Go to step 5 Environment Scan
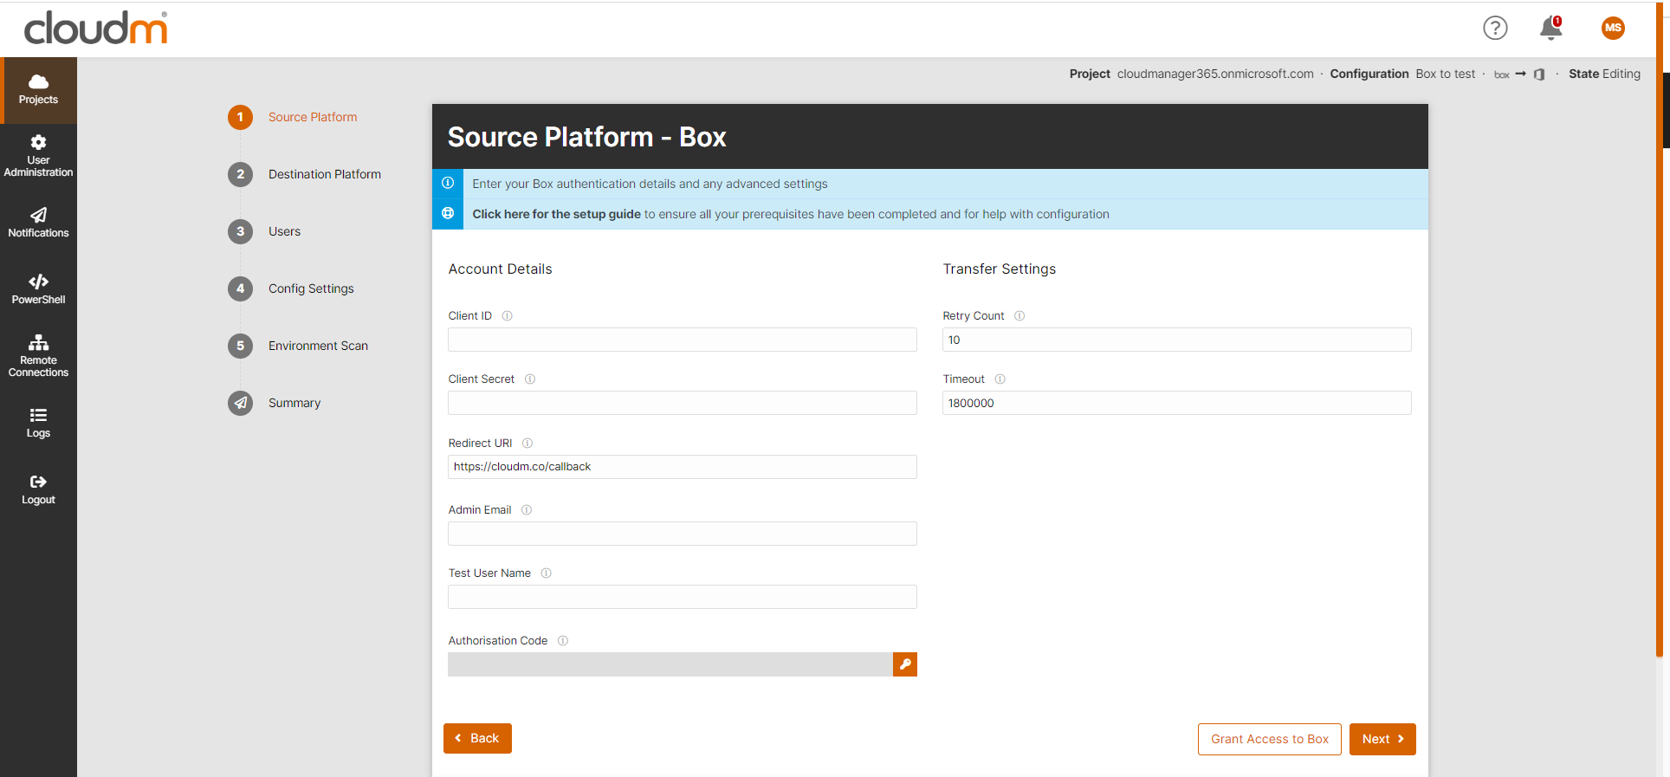 tap(298, 346)
